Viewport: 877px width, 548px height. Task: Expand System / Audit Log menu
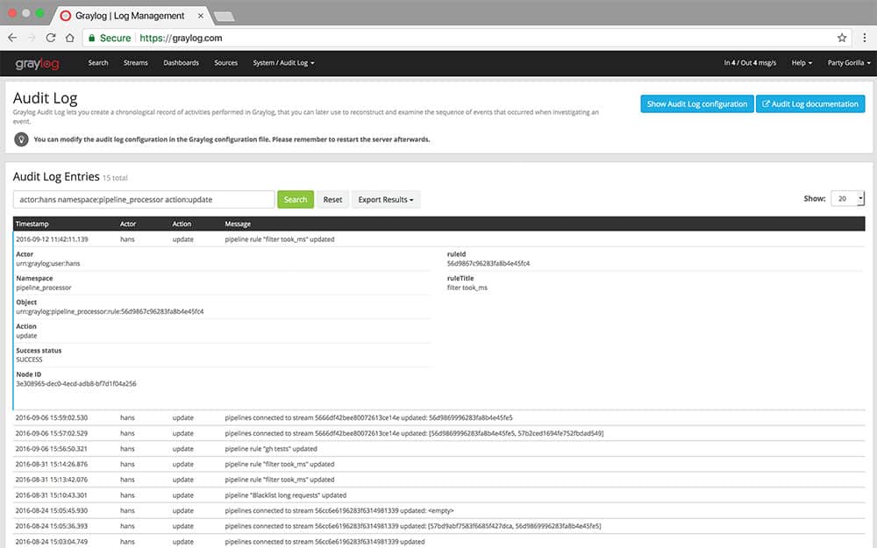[x=283, y=62]
